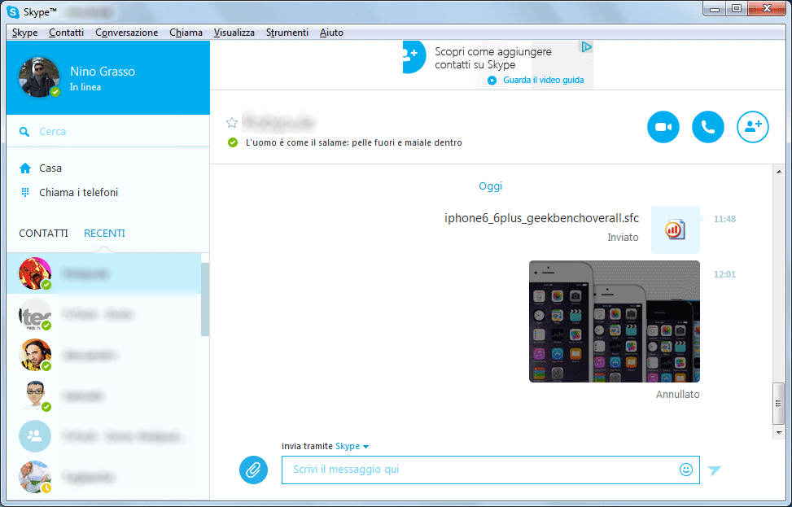Click the Nino Grasso profile name
Screen dimensions: 792x507
point(103,71)
